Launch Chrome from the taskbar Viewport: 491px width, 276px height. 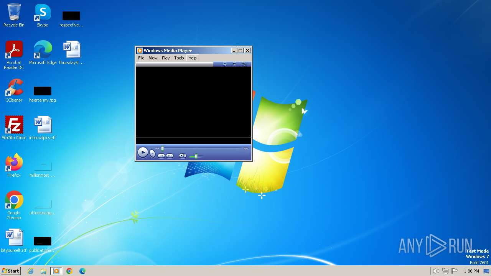[x=69, y=271]
